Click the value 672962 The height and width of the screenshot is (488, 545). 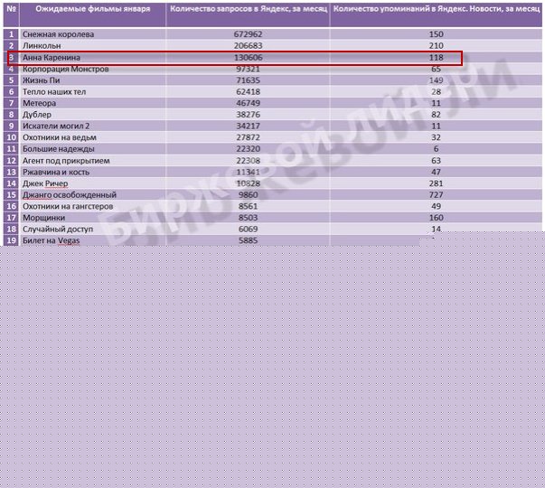pos(248,34)
